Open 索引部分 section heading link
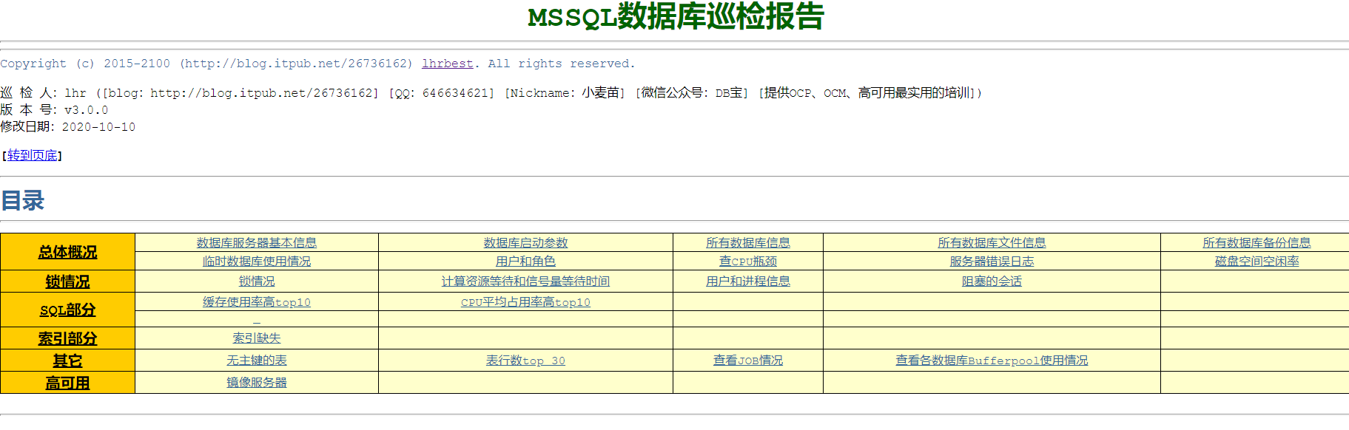Image resolution: width=1349 pixels, height=430 pixels. [67, 338]
